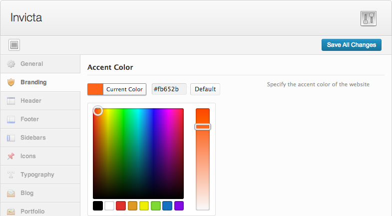392x216 pixels.
Task: Select the purple preset swatch
Action: pyautogui.click(x=179, y=206)
